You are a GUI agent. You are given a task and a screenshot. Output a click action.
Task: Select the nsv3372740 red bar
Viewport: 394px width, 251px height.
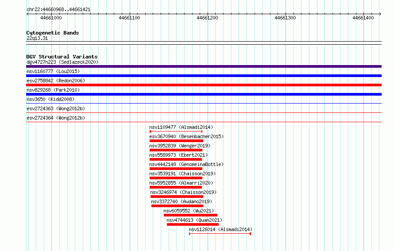coord(177,206)
